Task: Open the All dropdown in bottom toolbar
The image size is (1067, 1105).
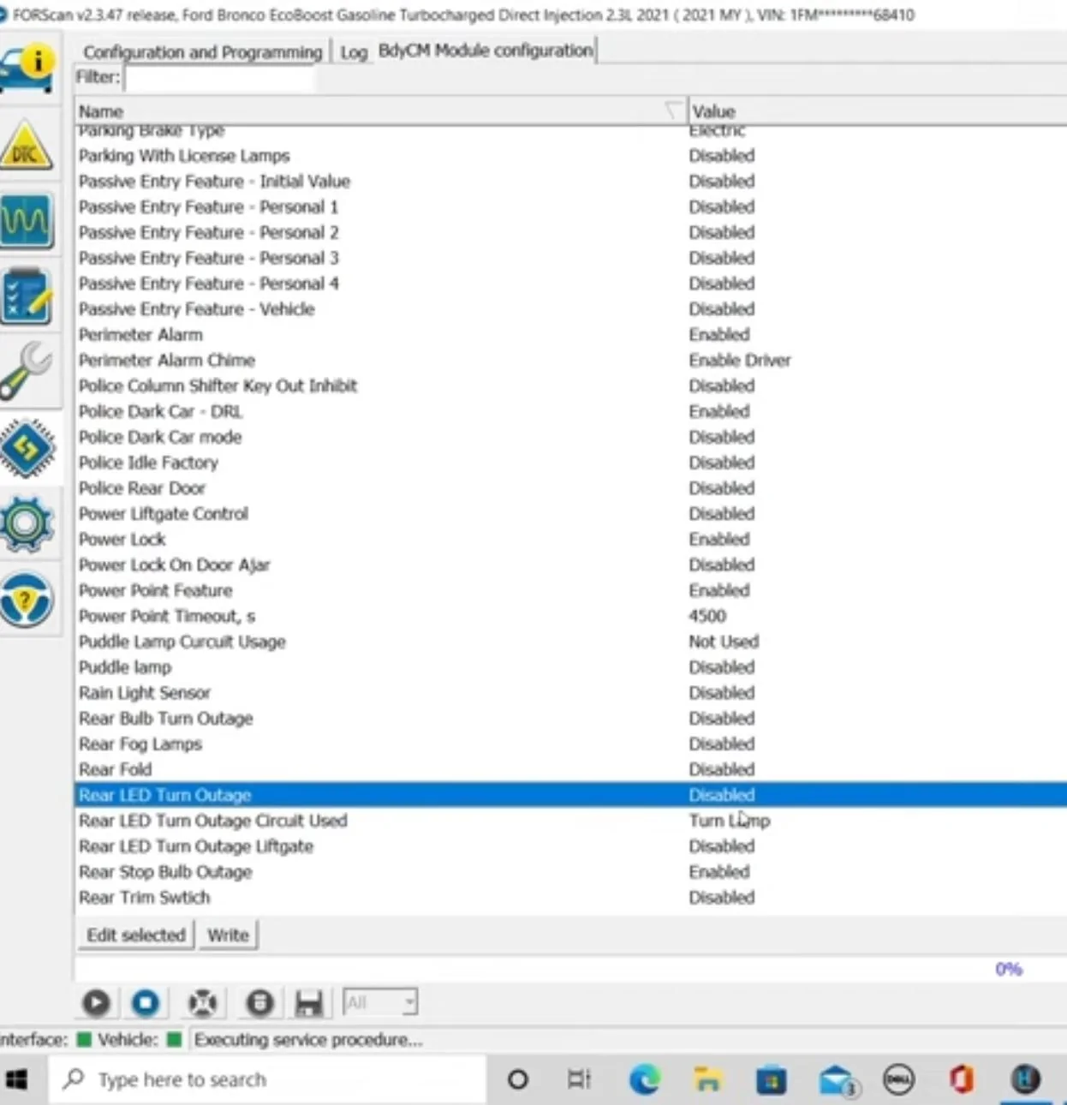Action: 380,1002
